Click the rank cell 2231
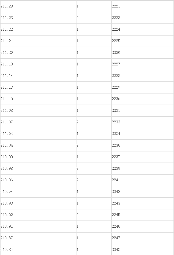This screenshot has height=255, width=174. pos(143,110)
